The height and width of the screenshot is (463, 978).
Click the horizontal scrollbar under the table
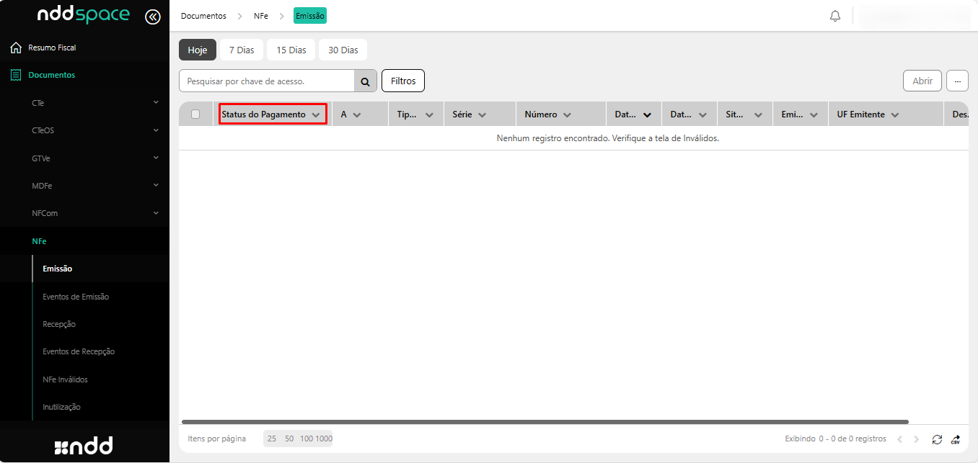click(545, 422)
